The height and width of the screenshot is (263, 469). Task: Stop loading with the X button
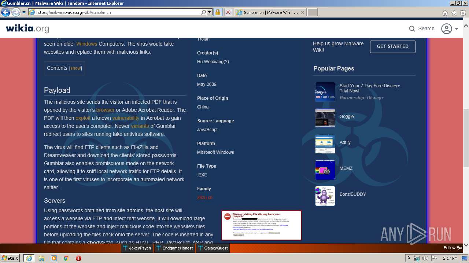[228, 12]
